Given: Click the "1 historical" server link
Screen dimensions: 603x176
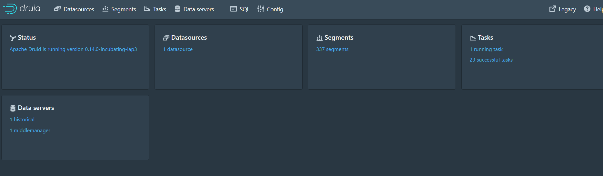Looking at the screenshot, I should coord(22,120).
